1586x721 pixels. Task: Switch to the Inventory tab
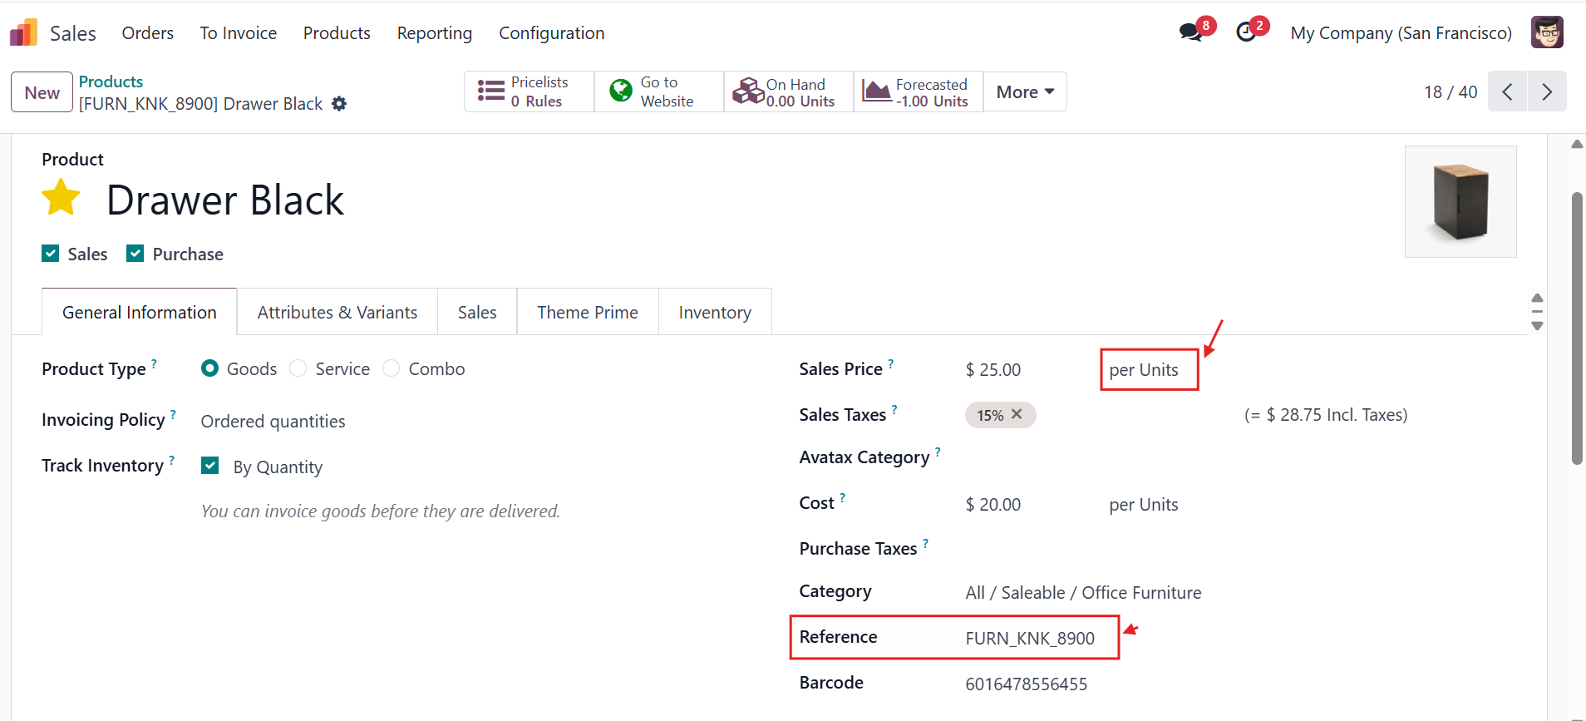point(715,312)
